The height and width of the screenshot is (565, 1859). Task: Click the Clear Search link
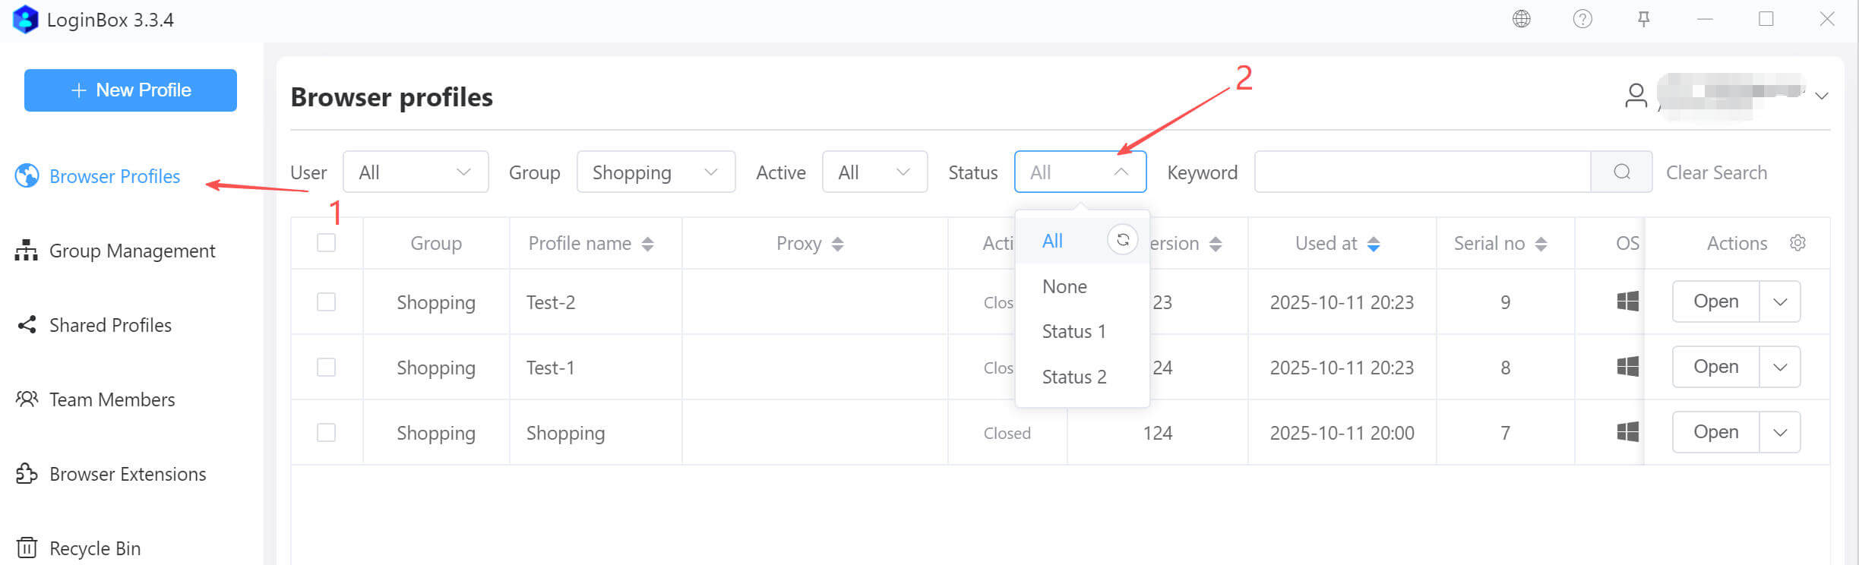coord(1716,173)
